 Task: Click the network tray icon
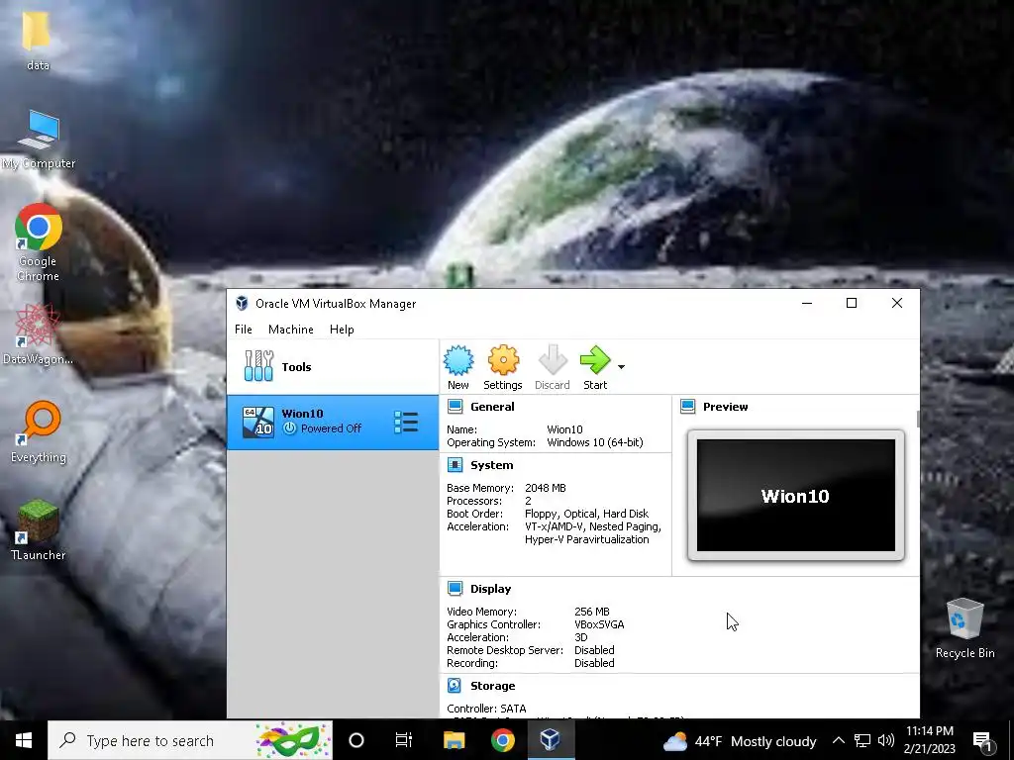pos(862,740)
